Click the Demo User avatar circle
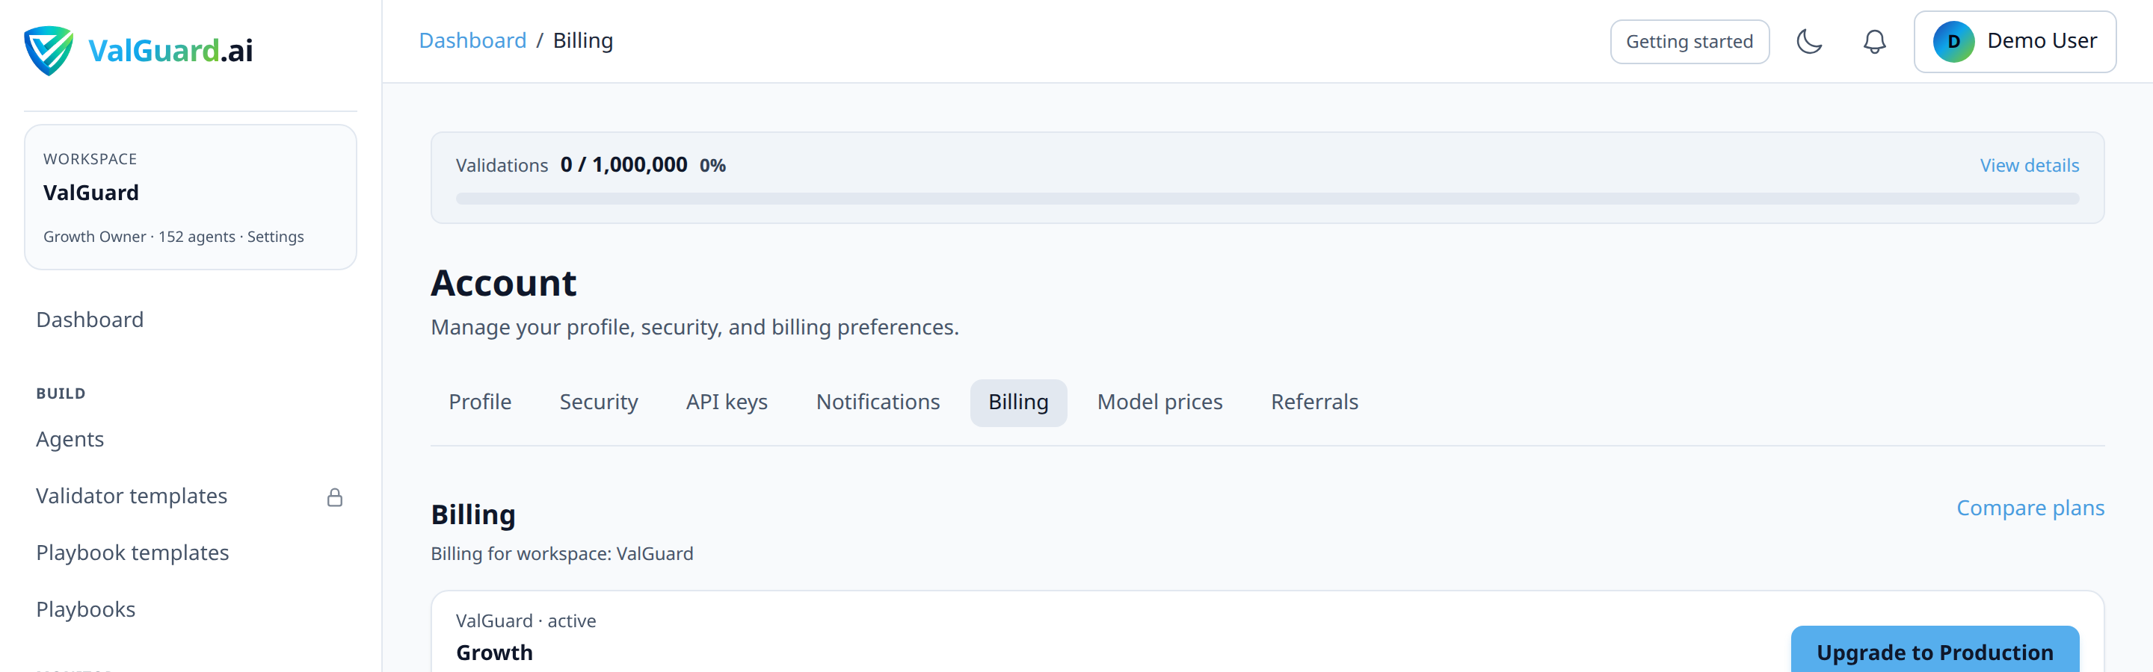Screen dimensions: 2153x672 coord(1953,41)
